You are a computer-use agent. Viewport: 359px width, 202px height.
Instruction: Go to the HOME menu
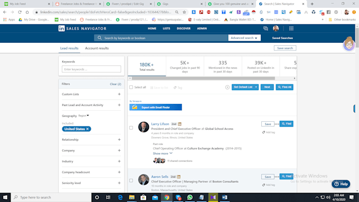click(152, 28)
